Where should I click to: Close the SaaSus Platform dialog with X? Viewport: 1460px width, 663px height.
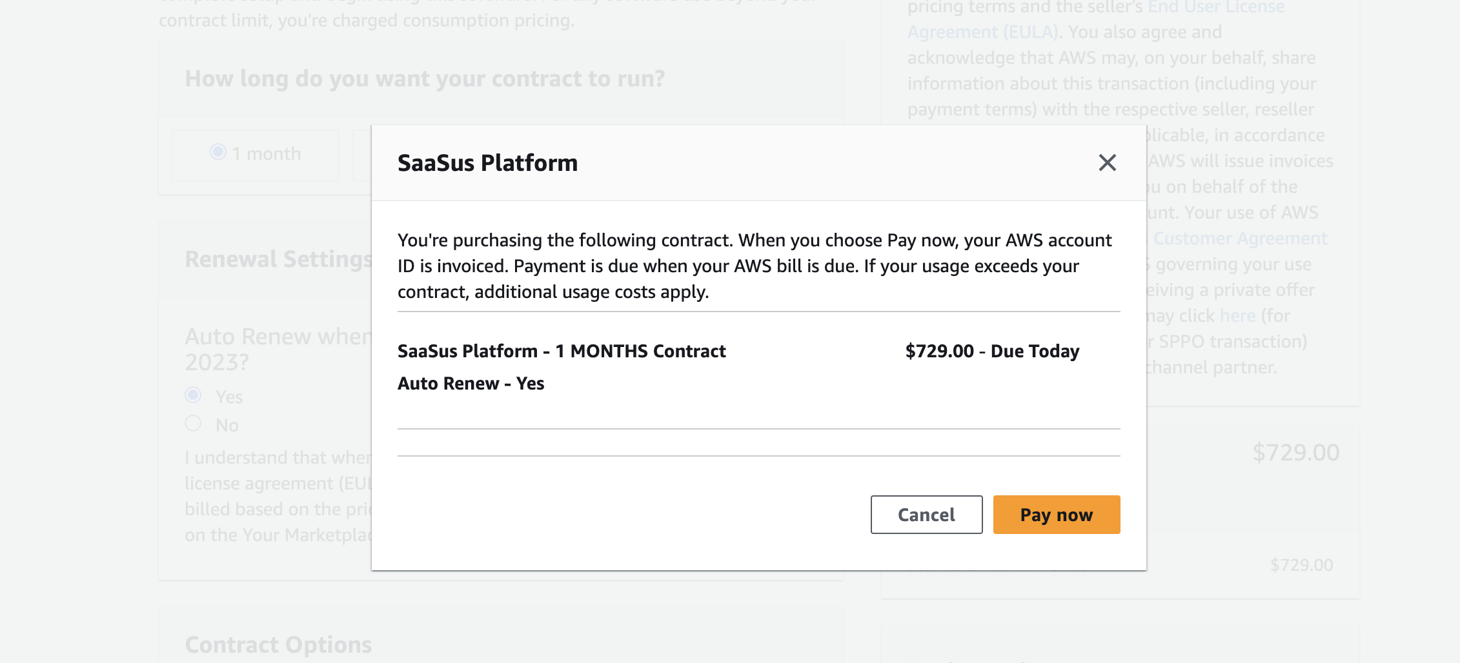[1107, 163]
